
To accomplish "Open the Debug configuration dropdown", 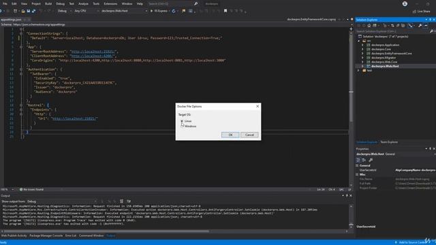I will 64,11.
